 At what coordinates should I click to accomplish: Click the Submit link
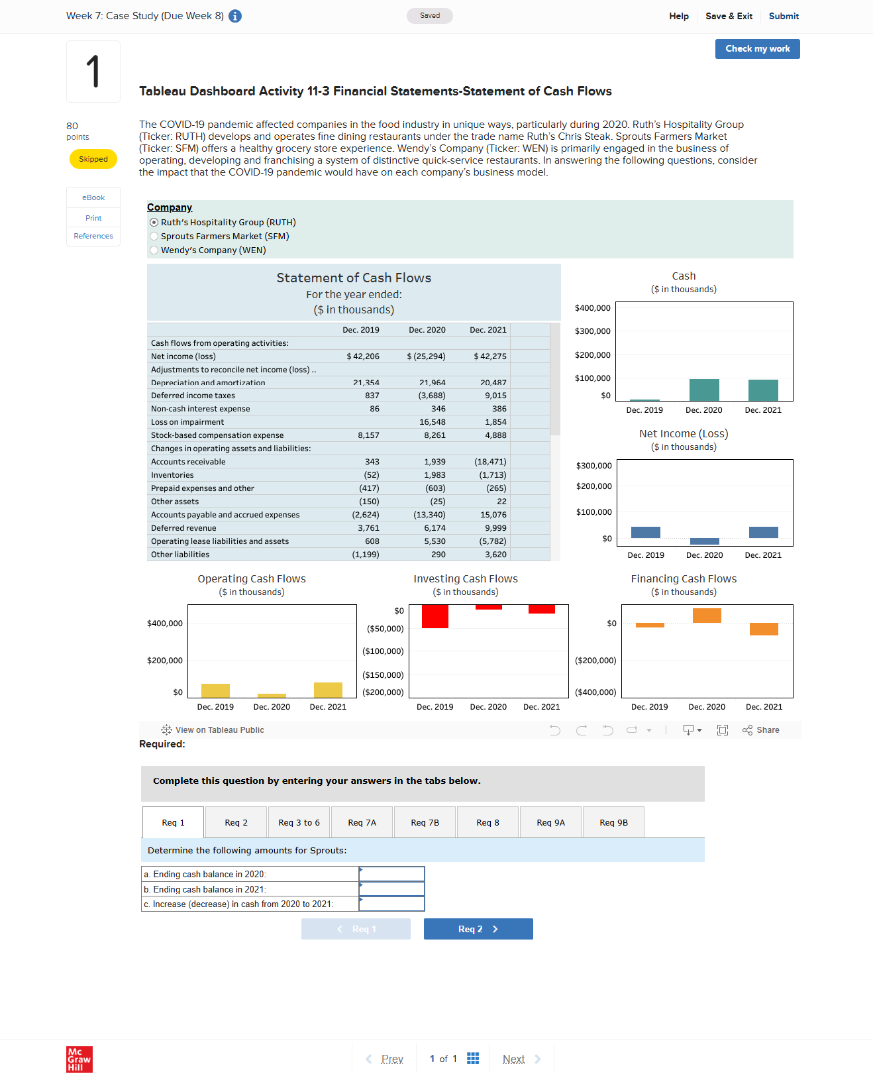pos(784,16)
